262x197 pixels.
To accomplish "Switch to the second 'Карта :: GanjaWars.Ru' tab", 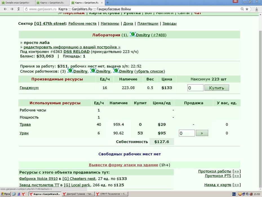I will 52,3.
